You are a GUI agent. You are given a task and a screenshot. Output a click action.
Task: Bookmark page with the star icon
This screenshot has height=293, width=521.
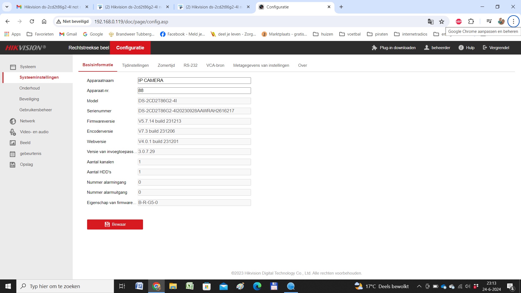click(442, 21)
